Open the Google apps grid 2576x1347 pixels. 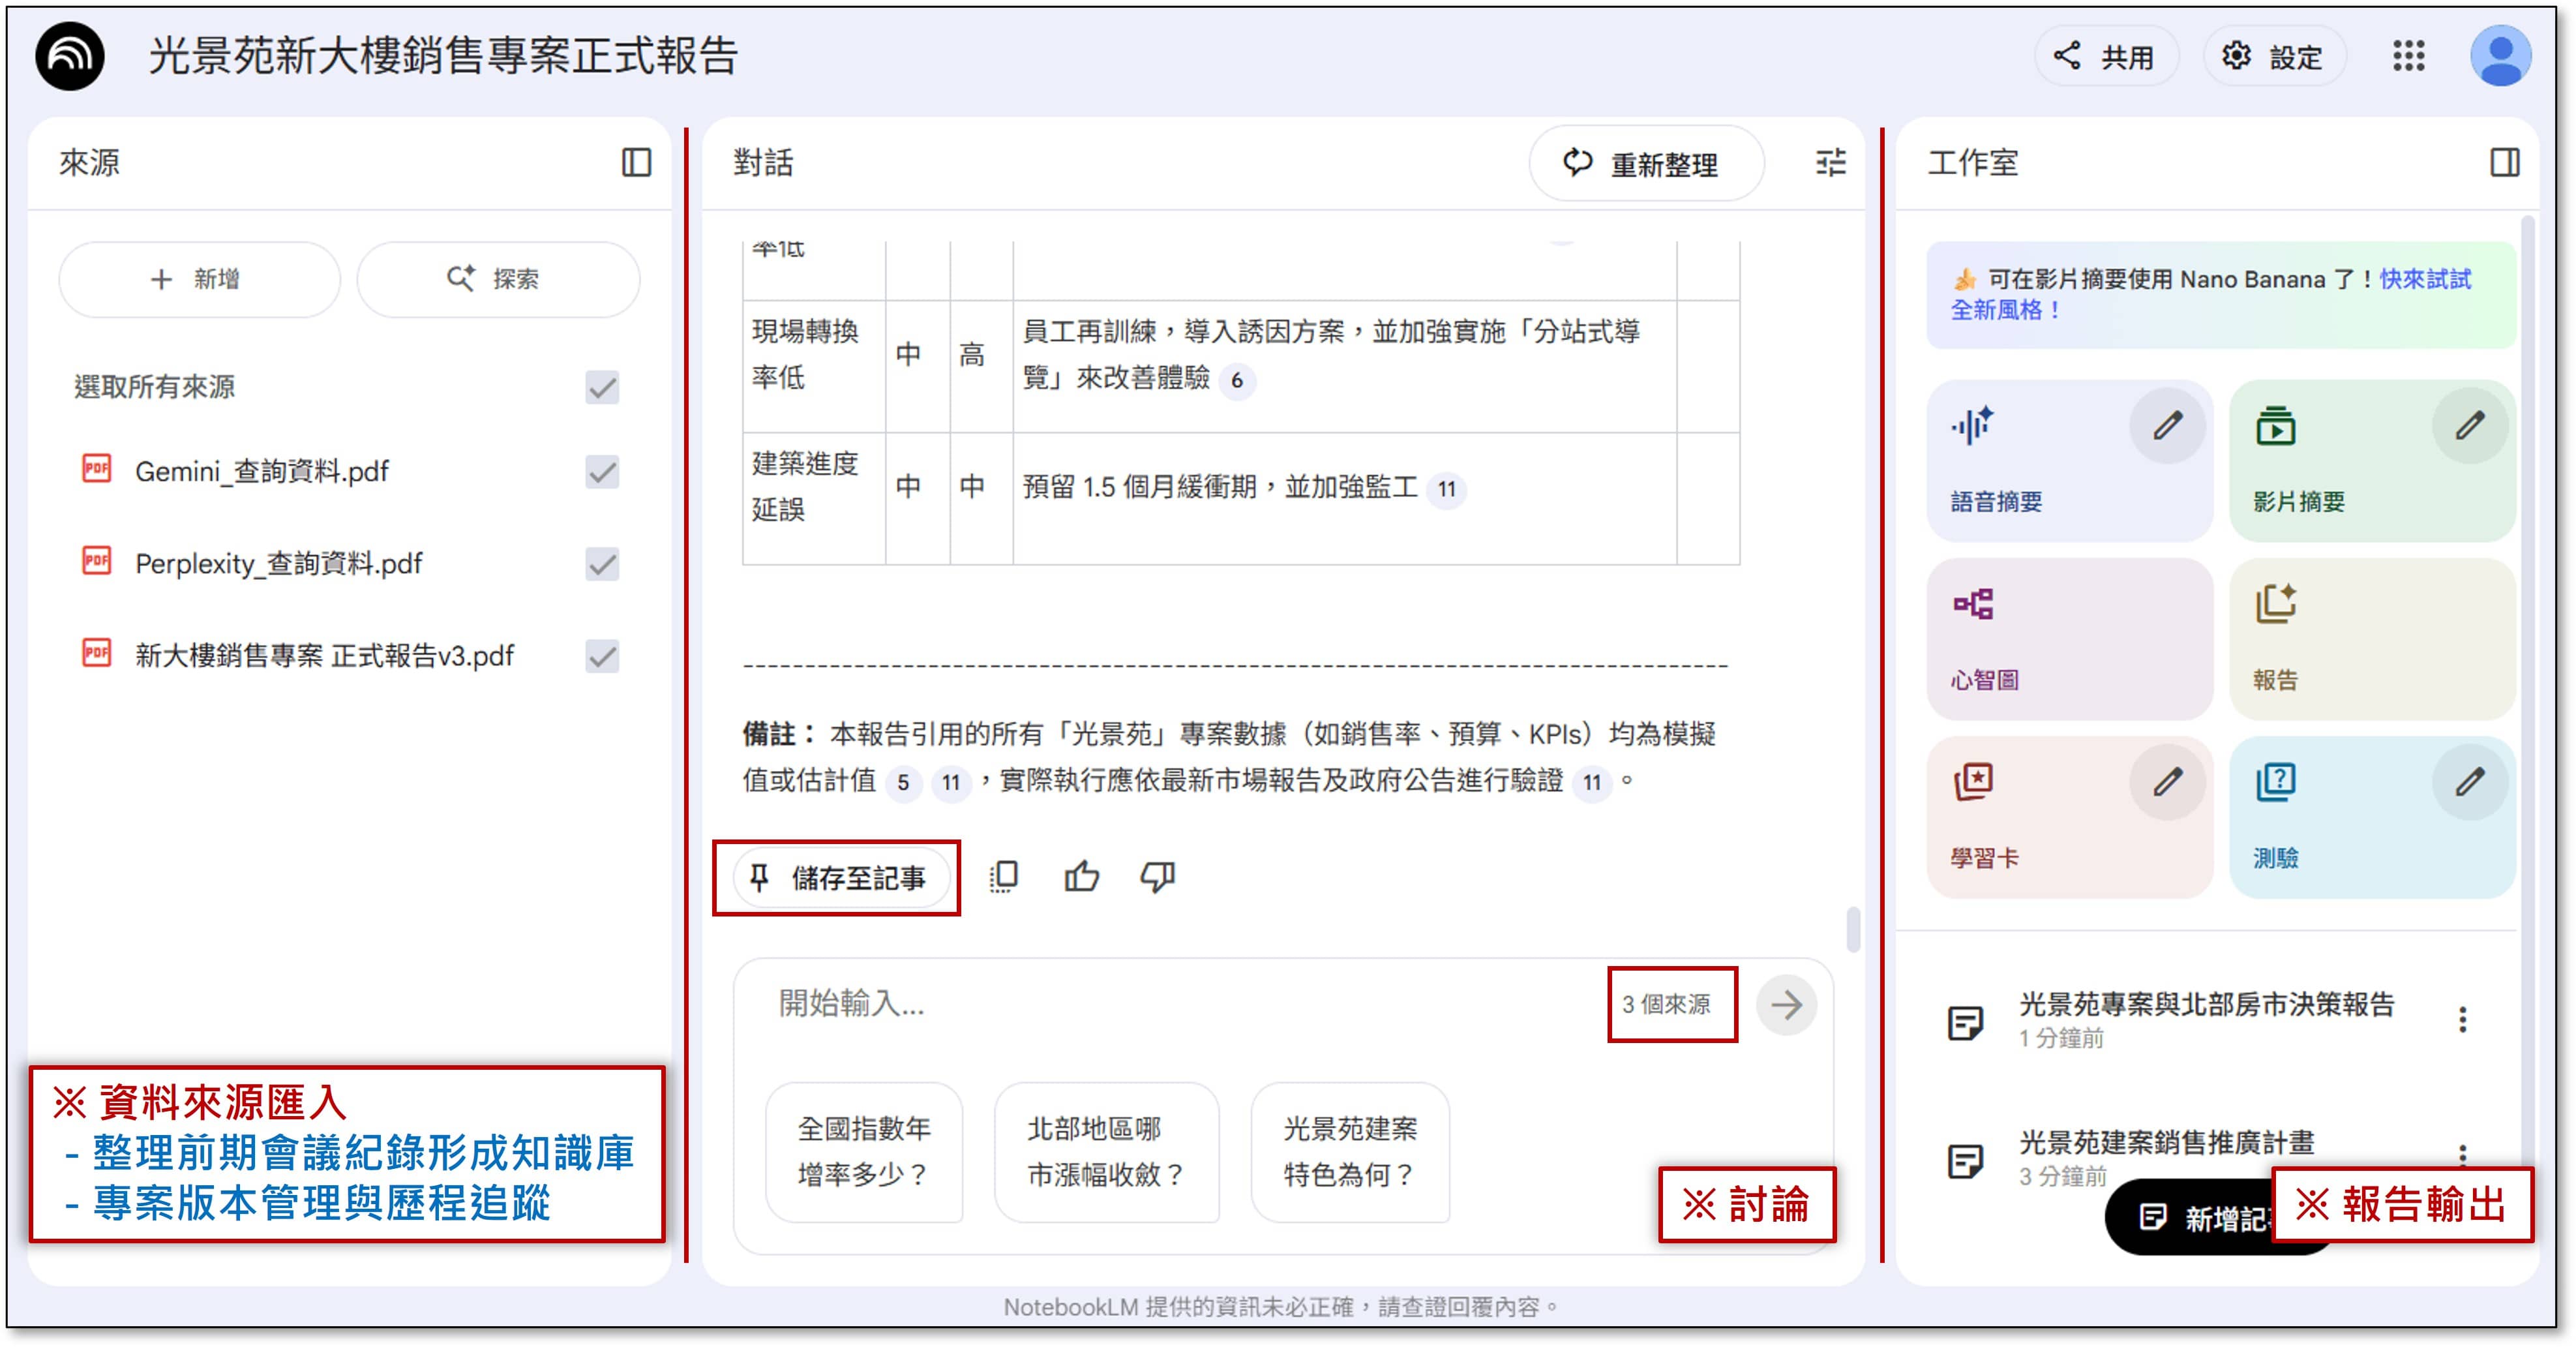tap(2408, 56)
